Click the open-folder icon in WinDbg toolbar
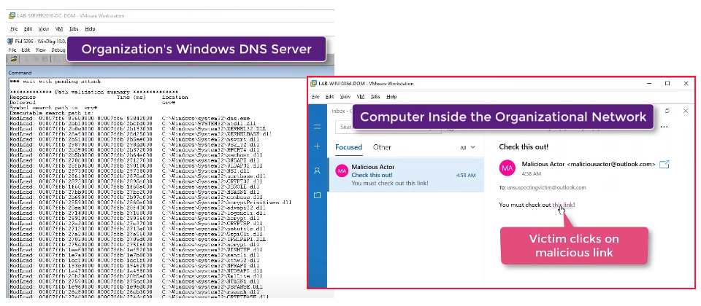The width and height of the screenshot is (701, 306). coord(14,59)
